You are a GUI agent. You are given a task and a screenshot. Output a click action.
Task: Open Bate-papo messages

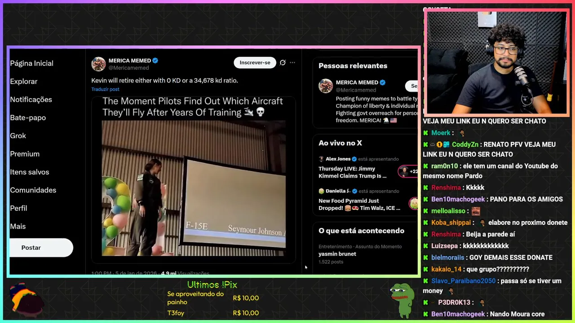(x=28, y=118)
